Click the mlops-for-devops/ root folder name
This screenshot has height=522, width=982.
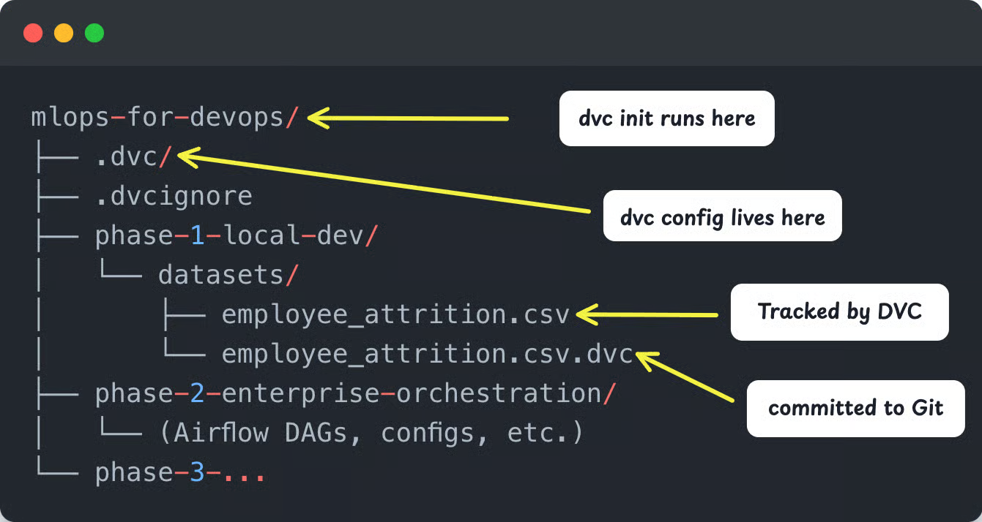(x=163, y=117)
